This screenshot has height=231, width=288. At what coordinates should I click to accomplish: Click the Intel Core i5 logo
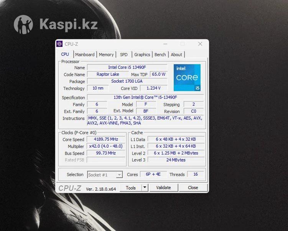click(187, 77)
